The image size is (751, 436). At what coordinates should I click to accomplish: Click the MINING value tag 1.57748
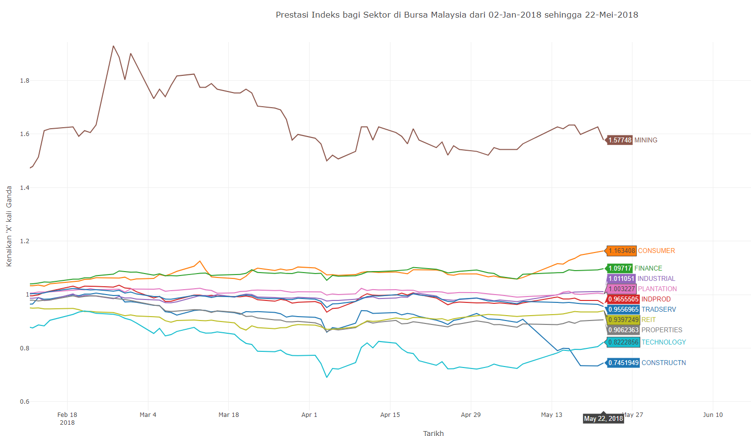620,140
